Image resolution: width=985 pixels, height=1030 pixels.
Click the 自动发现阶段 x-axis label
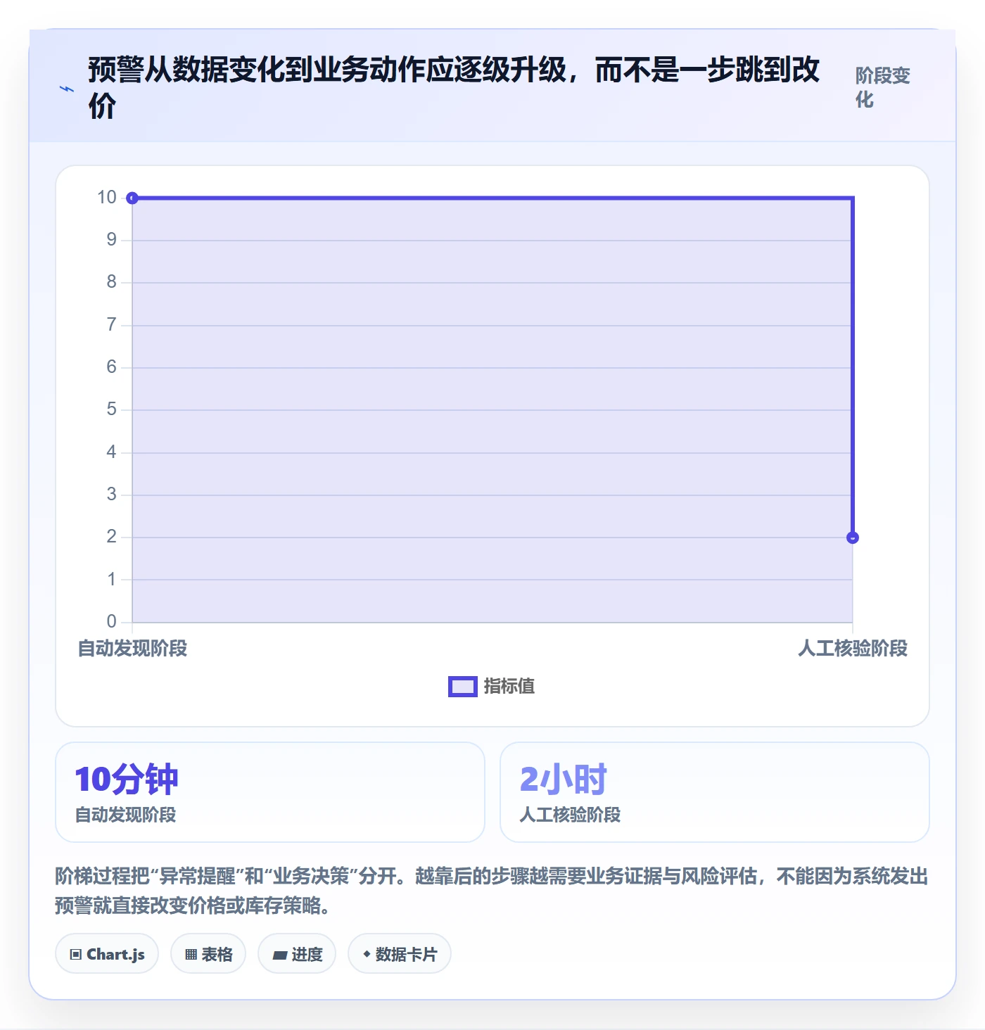[132, 648]
